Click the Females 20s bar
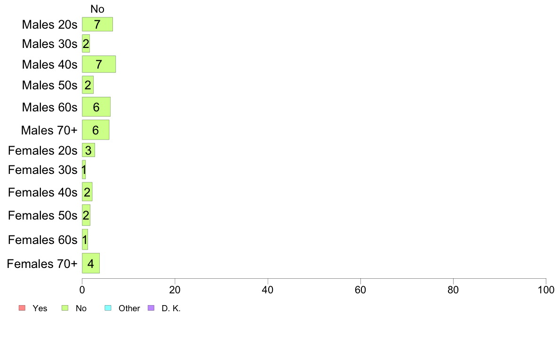Viewport: 559px width, 346px height. point(88,150)
